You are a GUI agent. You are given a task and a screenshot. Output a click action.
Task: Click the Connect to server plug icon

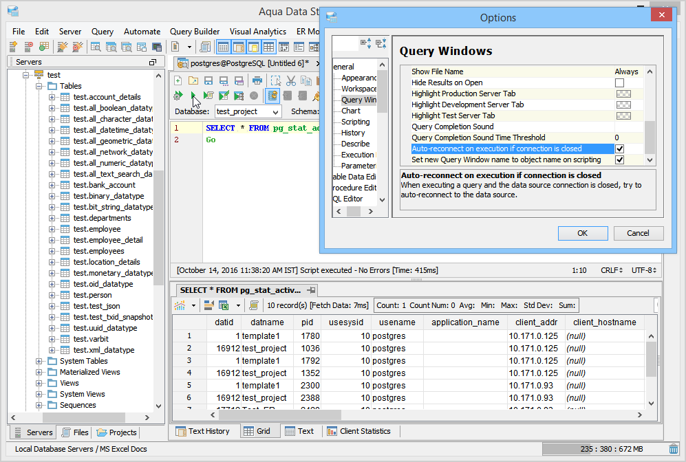point(63,46)
